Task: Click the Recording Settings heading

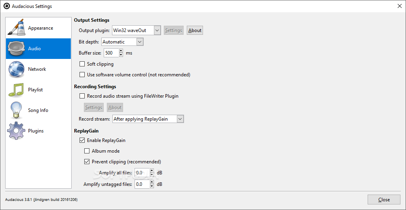Action: [95, 86]
